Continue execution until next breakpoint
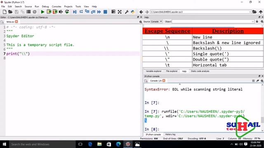Screen dimensions: 264x148 [x=99, y=12]
